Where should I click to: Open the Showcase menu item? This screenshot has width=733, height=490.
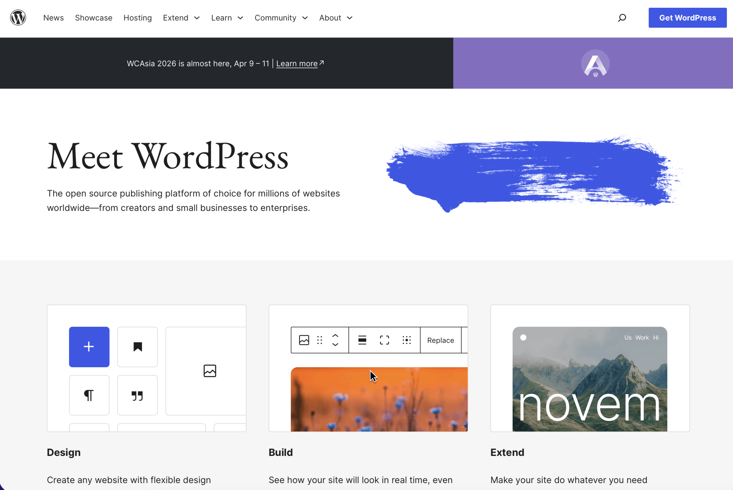click(x=93, y=18)
